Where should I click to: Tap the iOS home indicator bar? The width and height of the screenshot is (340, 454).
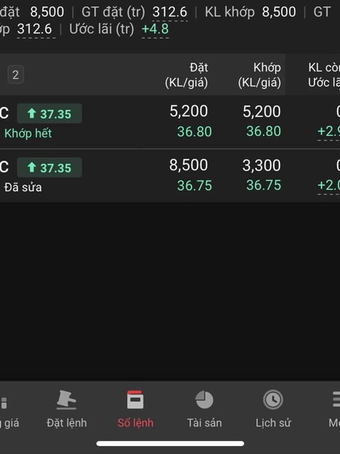click(x=170, y=444)
